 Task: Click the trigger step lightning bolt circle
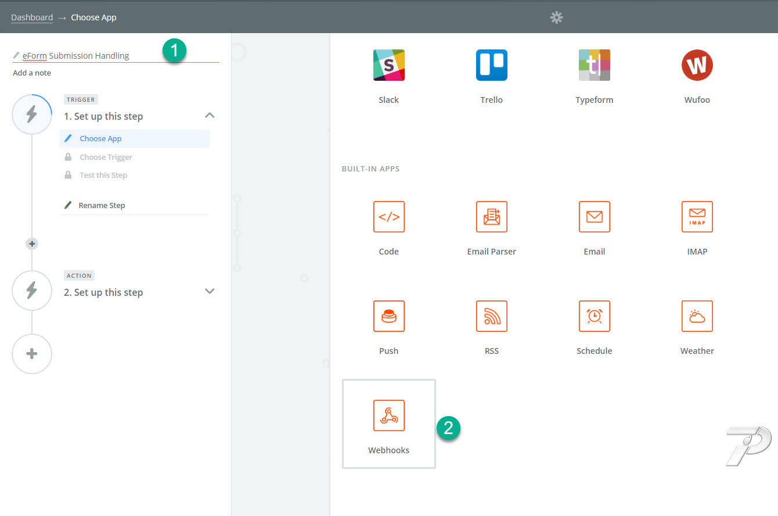point(32,114)
